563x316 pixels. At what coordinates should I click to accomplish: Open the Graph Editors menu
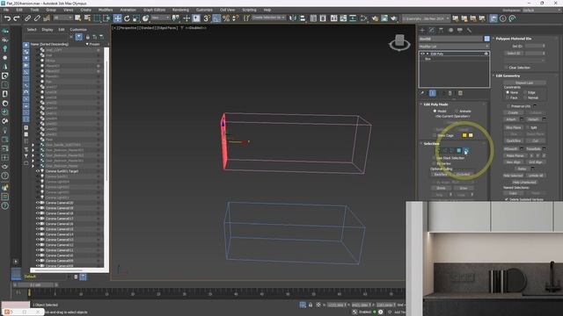point(155,10)
